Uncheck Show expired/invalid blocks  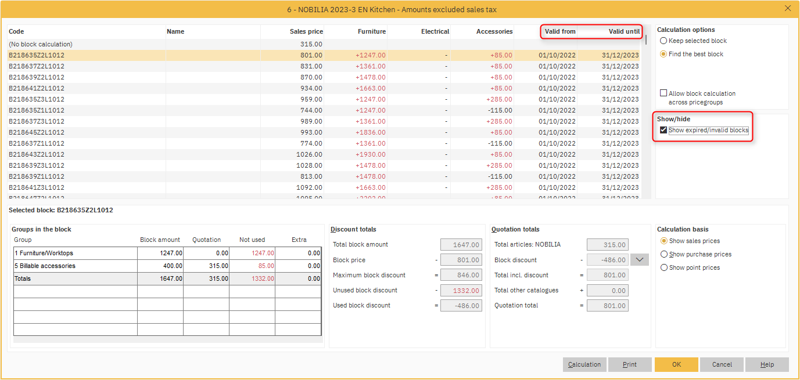pos(663,131)
